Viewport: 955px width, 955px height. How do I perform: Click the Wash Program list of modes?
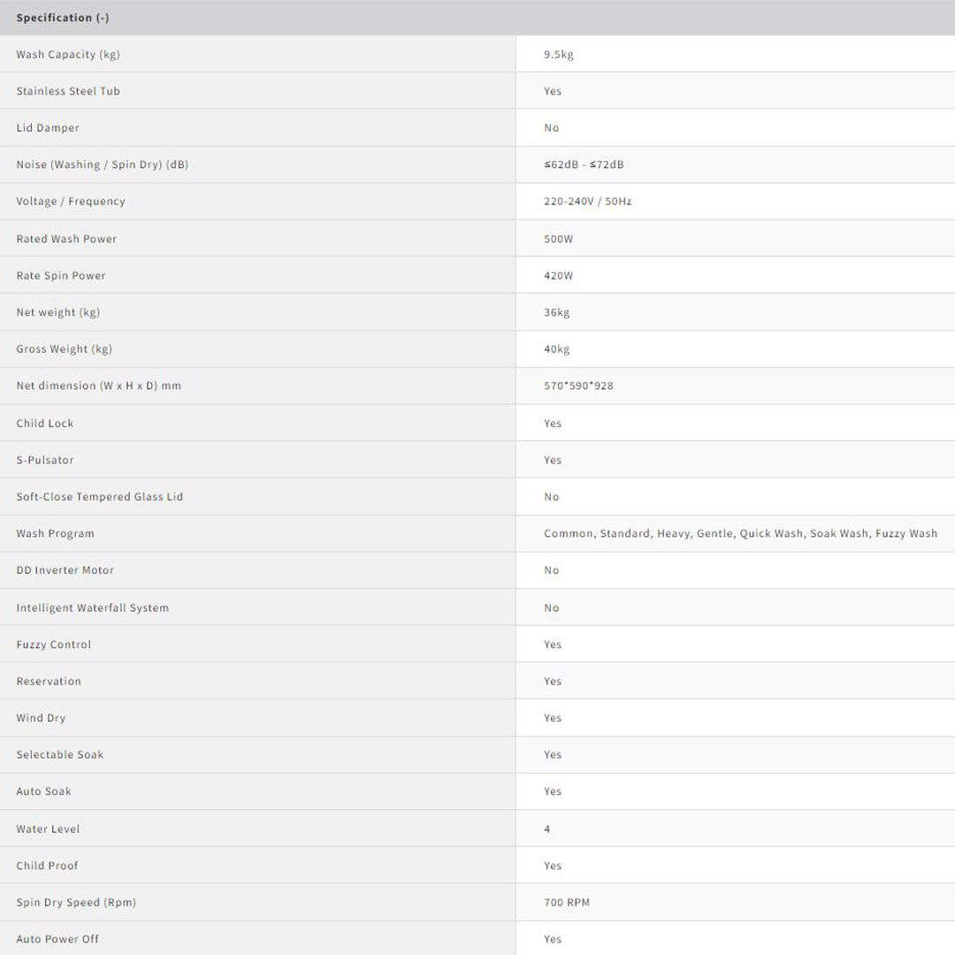click(x=740, y=533)
